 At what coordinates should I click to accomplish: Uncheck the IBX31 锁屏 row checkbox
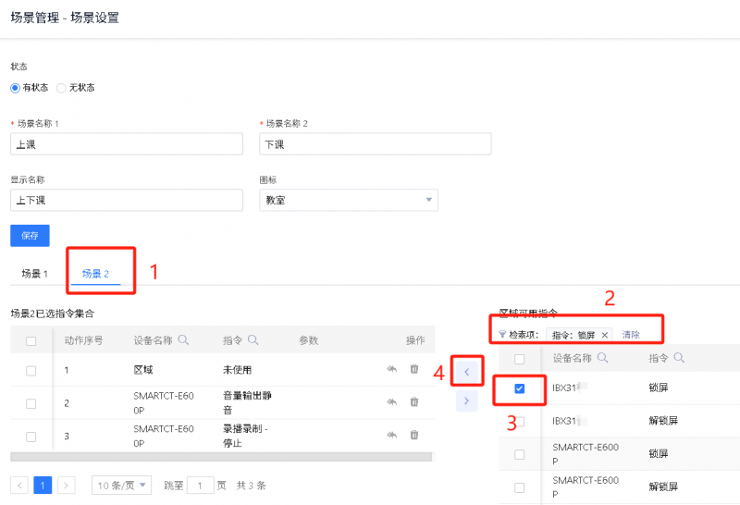coord(519,388)
